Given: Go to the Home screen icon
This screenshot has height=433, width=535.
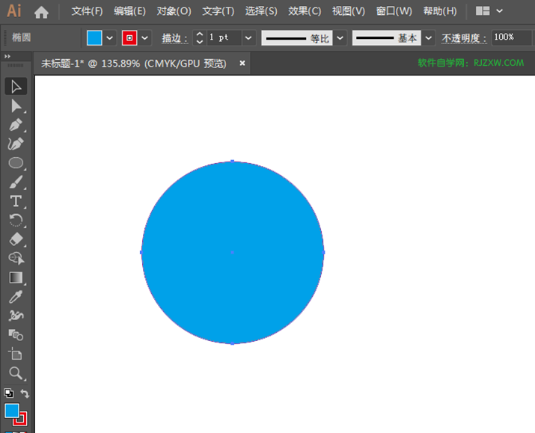Looking at the screenshot, I should (x=41, y=12).
